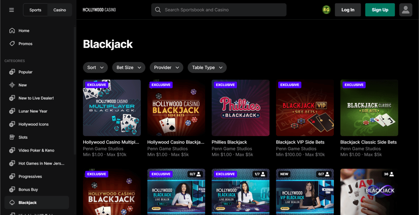Open Hollywood Casino Multiplayer Blackjack thumbnail
The height and width of the screenshot is (215, 419).
click(x=112, y=107)
